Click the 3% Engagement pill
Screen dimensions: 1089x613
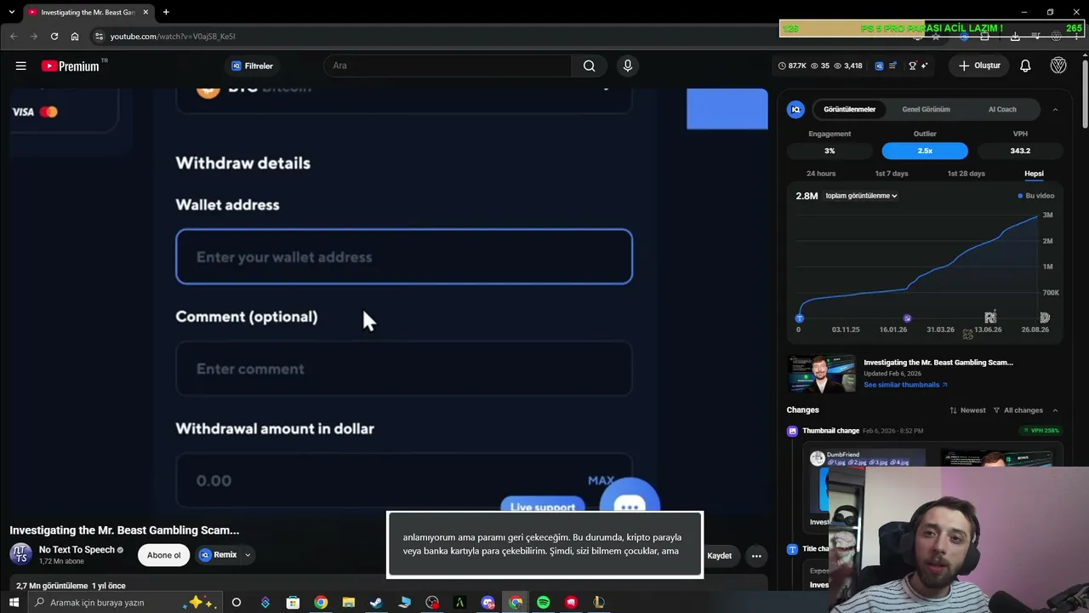pyautogui.click(x=830, y=151)
